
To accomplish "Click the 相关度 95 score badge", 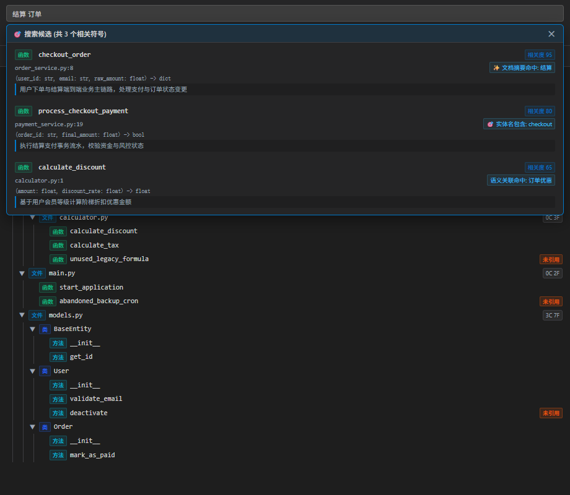I will coord(540,55).
